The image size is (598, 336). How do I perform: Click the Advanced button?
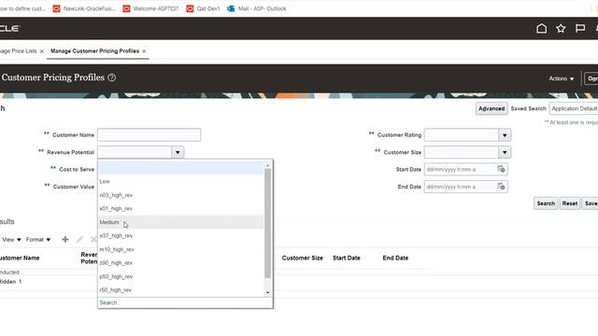pyautogui.click(x=491, y=108)
